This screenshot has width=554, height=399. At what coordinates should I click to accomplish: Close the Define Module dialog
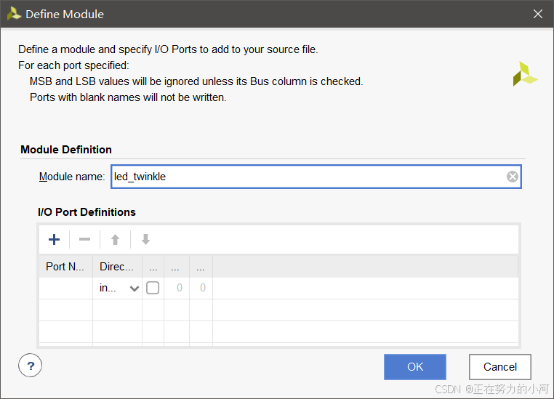538,14
